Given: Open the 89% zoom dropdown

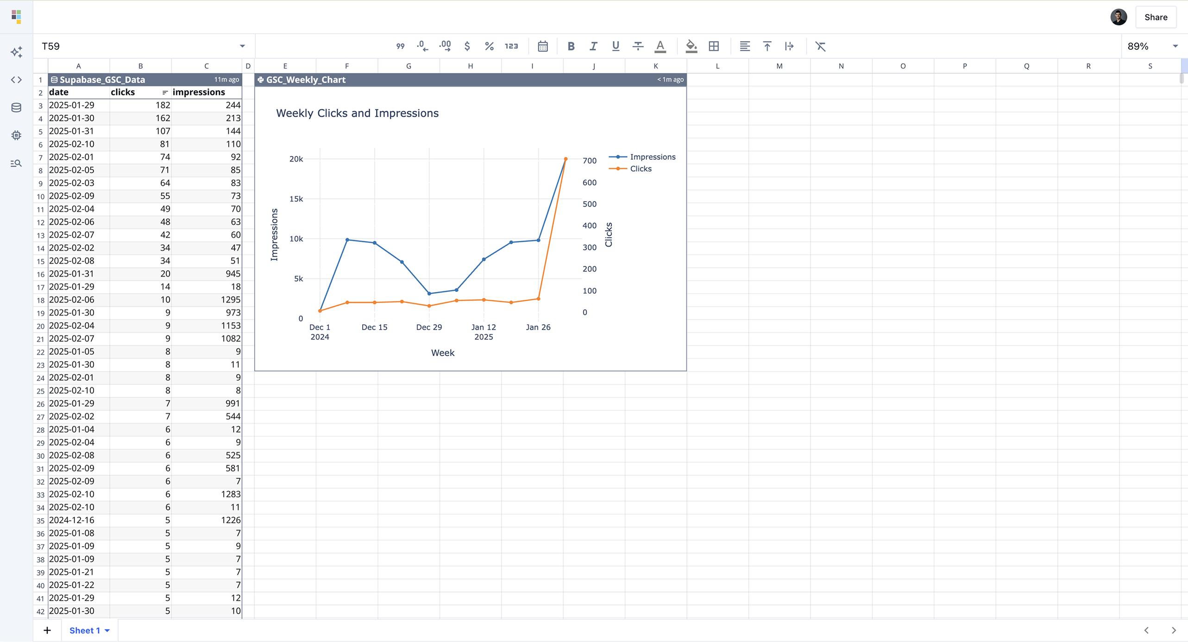Looking at the screenshot, I should tap(1175, 46).
